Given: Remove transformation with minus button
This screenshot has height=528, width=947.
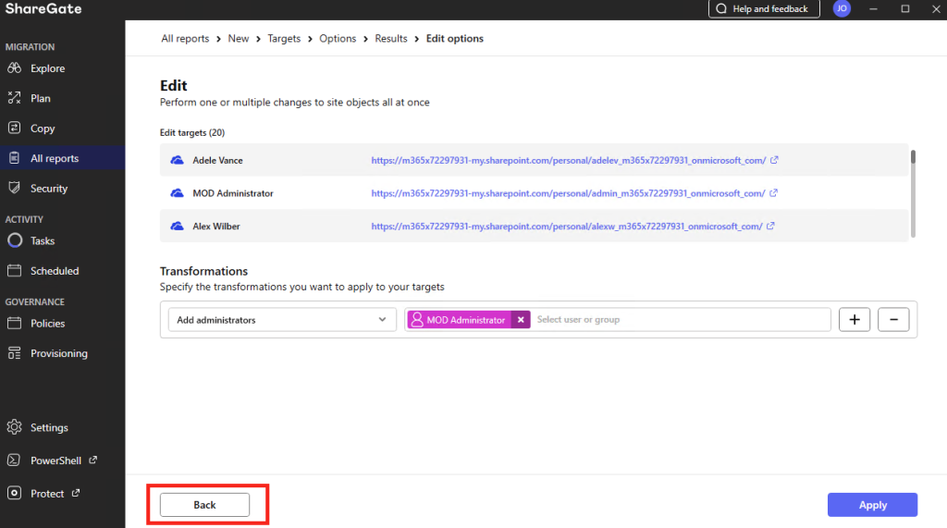Looking at the screenshot, I should 893,320.
